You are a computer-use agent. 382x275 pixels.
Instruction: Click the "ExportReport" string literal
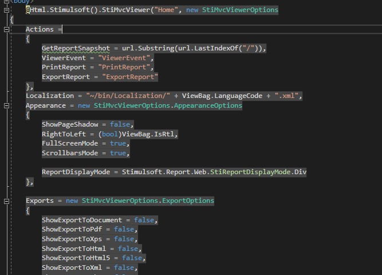130,77
